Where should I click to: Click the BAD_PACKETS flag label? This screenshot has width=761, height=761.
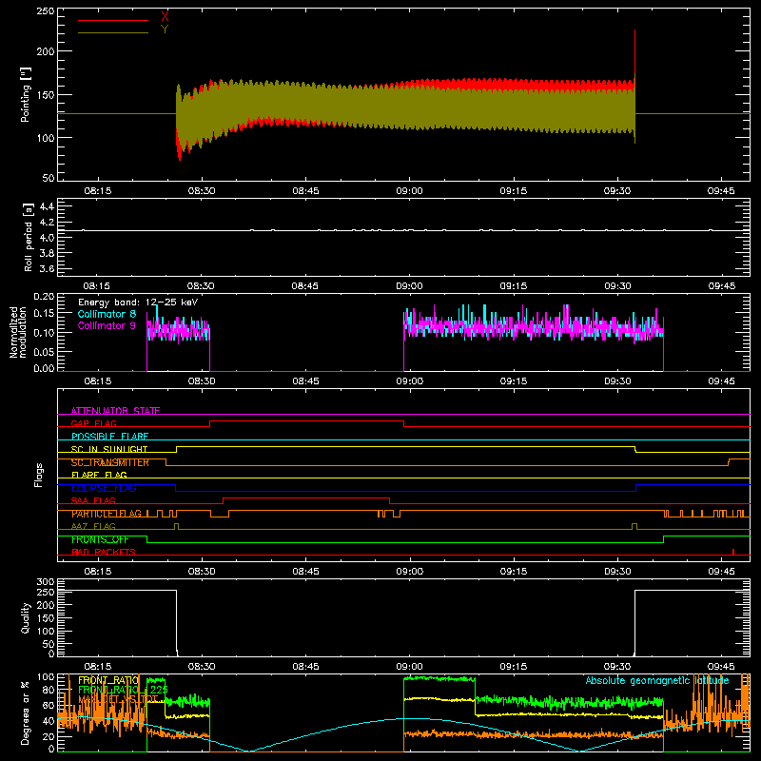(x=104, y=552)
